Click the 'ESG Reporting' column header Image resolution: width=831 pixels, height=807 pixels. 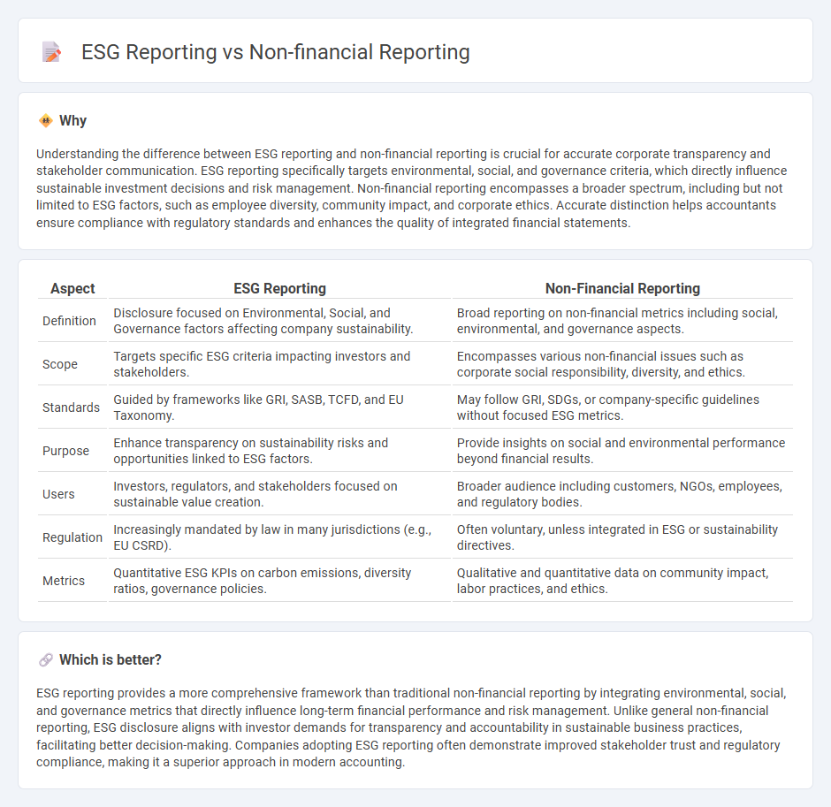click(280, 288)
